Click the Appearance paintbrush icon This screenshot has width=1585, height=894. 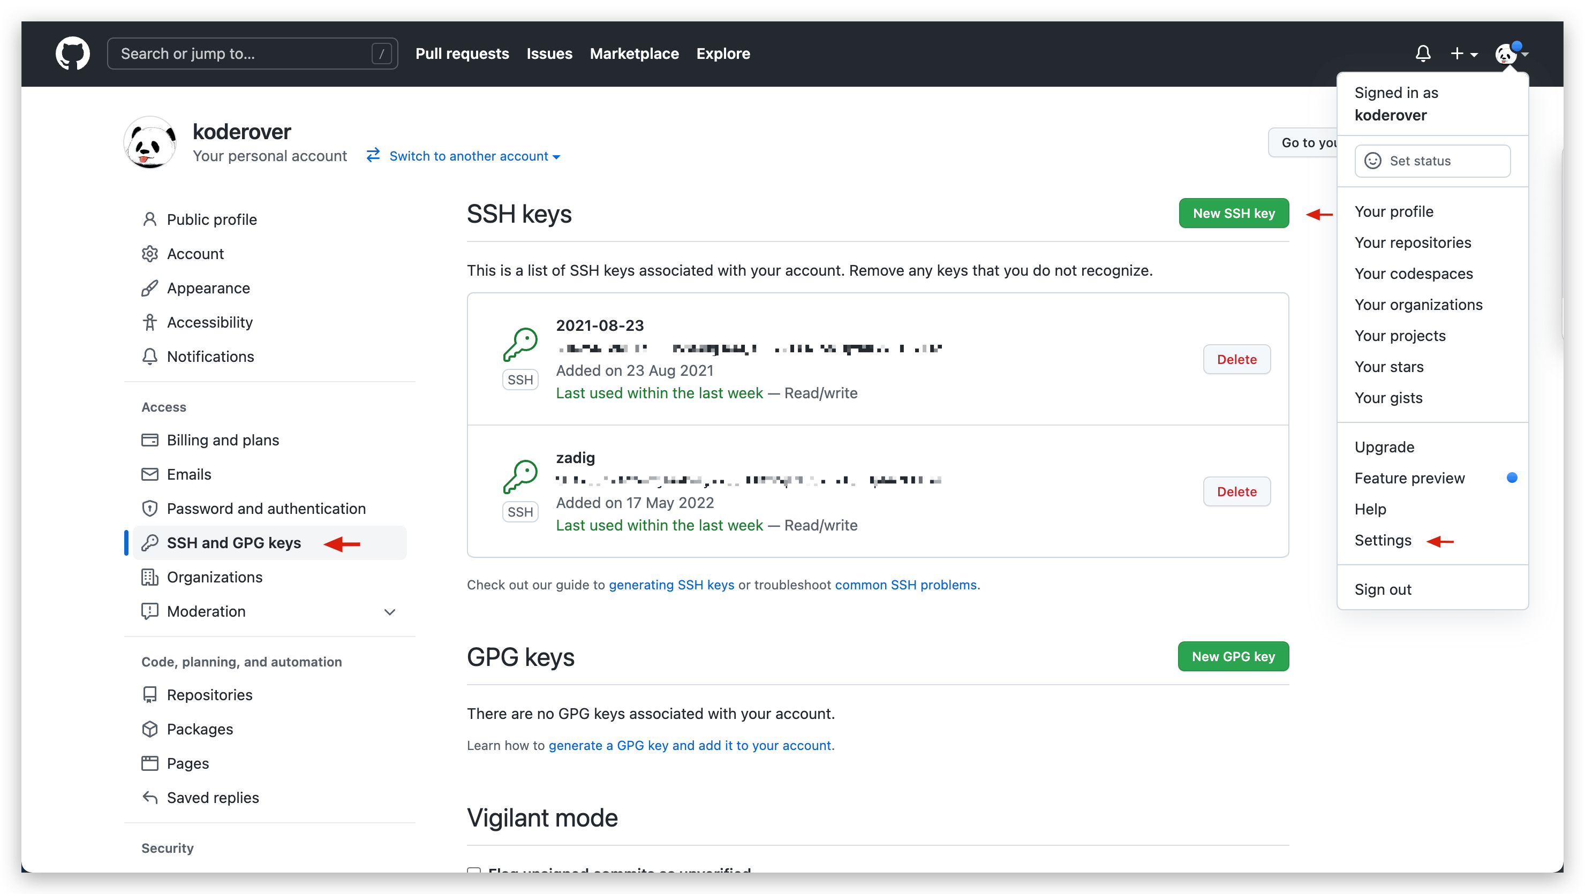[150, 287]
